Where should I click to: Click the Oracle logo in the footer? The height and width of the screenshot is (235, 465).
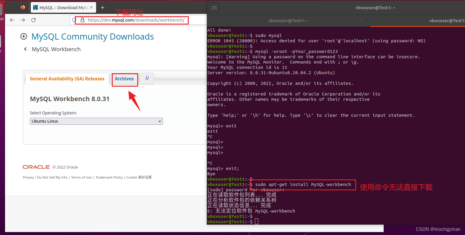pyautogui.click(x=36, y=167)
